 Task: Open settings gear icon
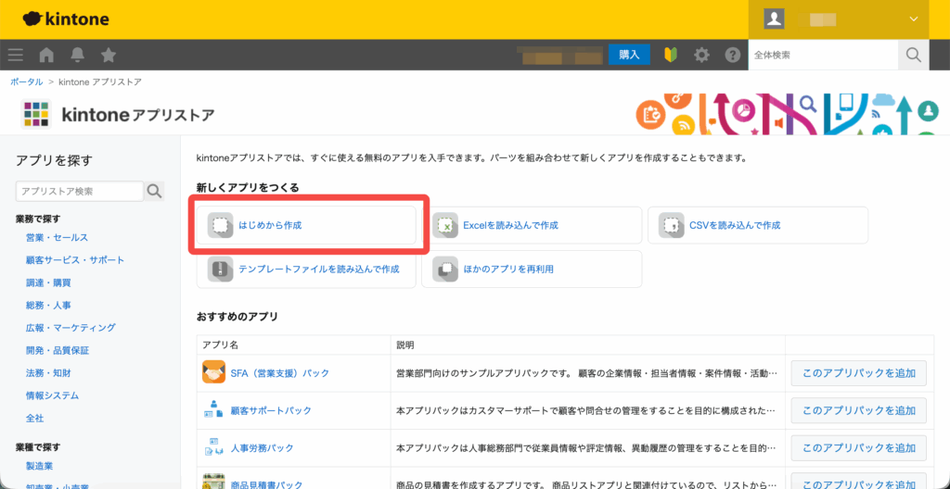[x=701, y=55]
